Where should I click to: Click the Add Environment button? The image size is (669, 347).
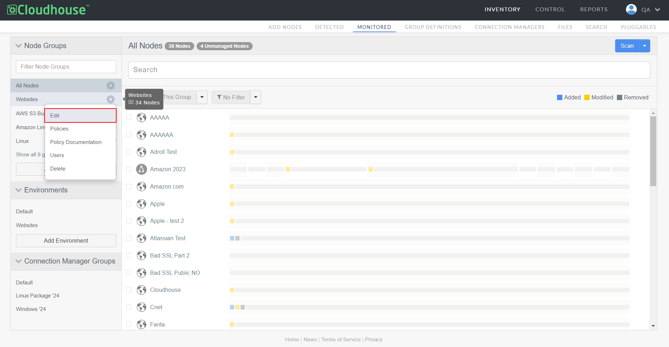(66, 241)
